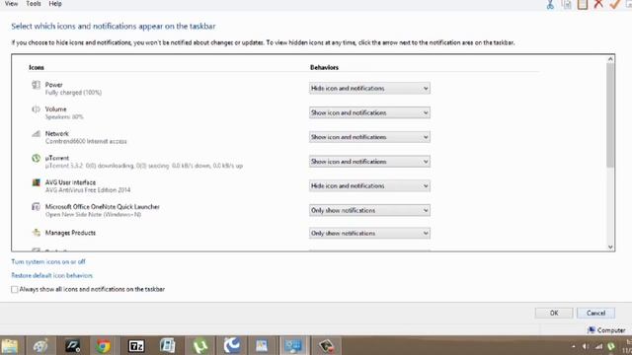Click the Power battery icon in list
This screenshot has width=632, height=355.
(36, 85)
